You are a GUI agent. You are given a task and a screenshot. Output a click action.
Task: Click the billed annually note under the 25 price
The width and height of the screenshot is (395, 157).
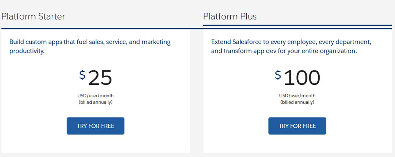(96, 102)
